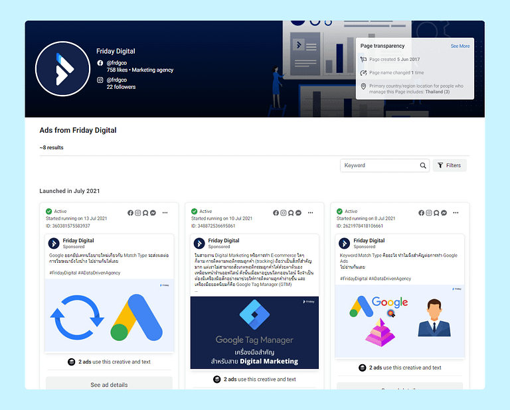The image size is (510, 410).
Task: Click the Facebook icon beside @frdgco
Action: pos(100,63)
